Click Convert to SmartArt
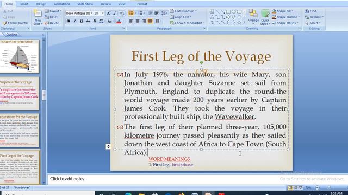The width and height of the screenshot is (348, 195). (187, 23)
